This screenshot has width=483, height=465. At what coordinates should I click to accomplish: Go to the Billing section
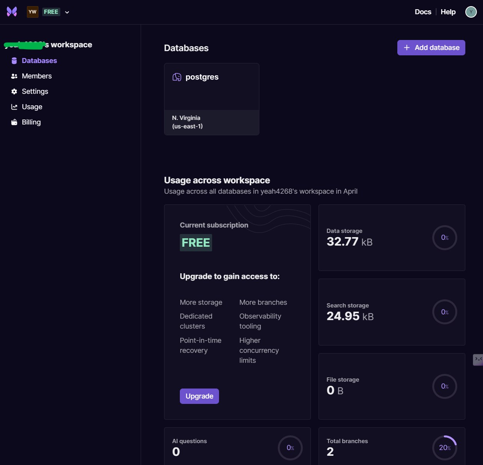pos(31,122)
